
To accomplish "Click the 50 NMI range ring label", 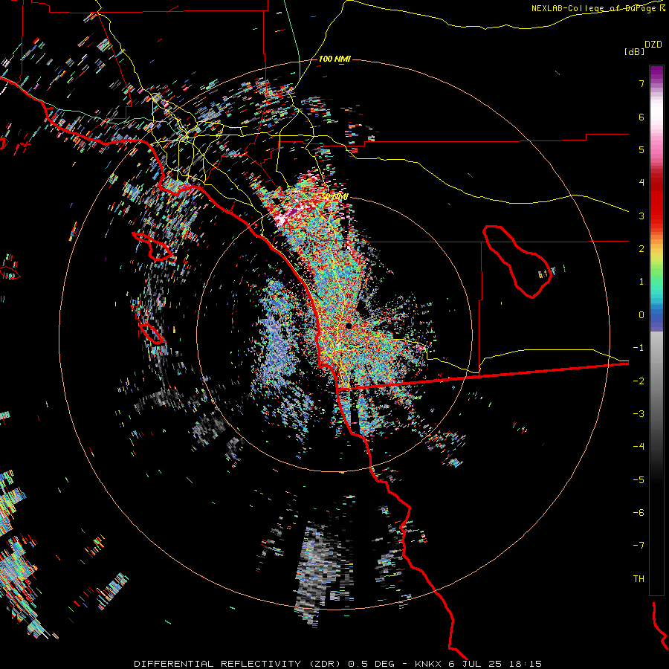I will [x=334, y=197].
